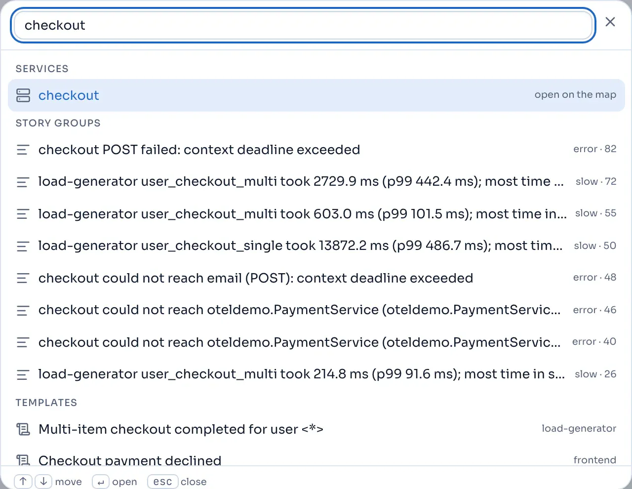Click the "slow · 55" badge
Screen dimensions: 632x489
(x=595, y=213)
